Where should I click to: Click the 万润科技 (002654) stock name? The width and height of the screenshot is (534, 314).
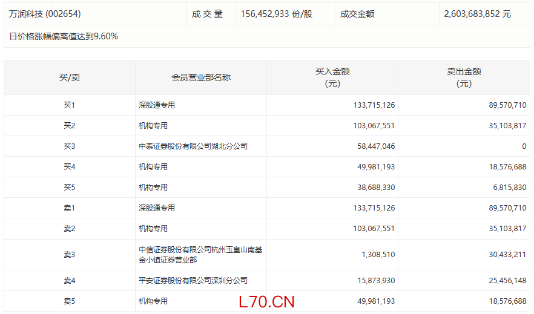[45, 13]
